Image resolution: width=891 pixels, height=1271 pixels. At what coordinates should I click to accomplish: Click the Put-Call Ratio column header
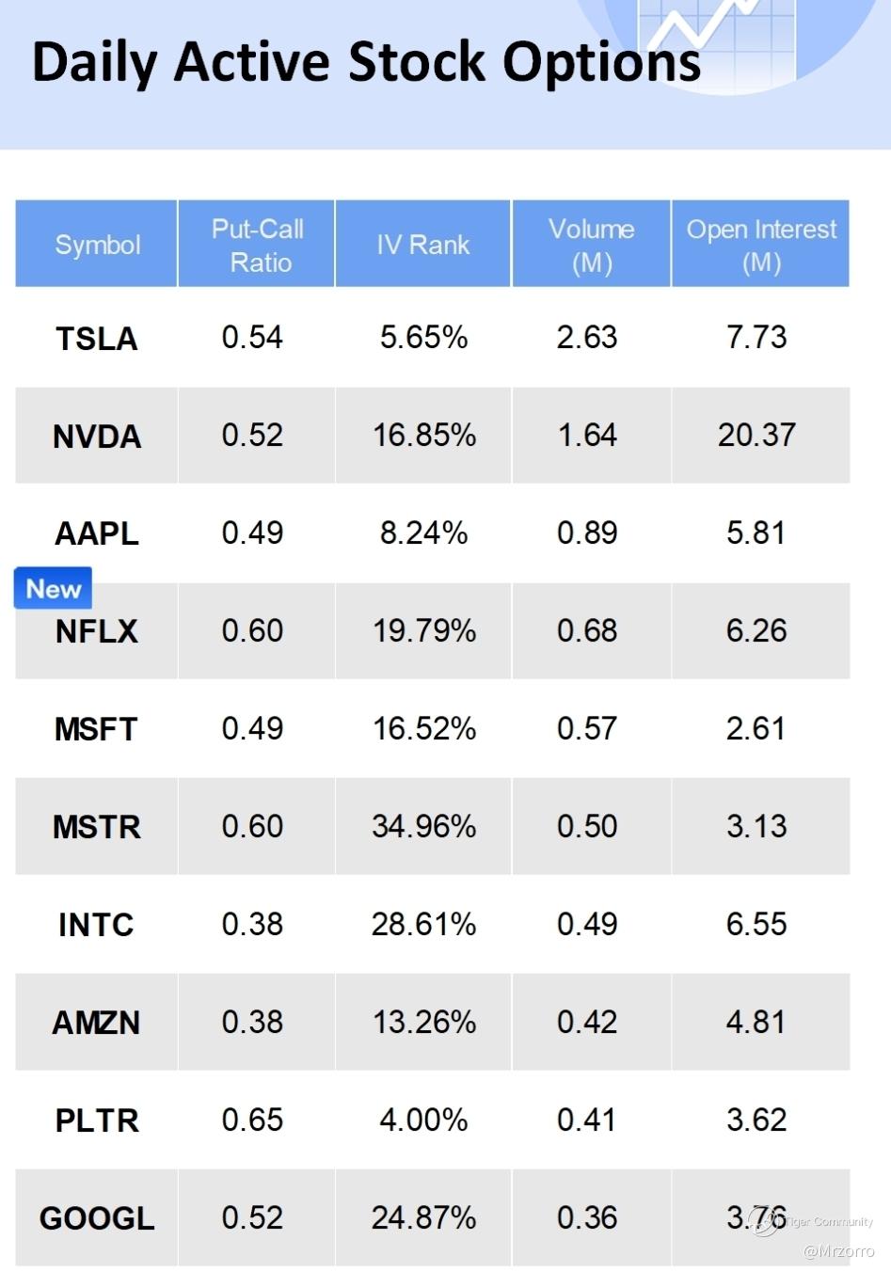(257, 245)
